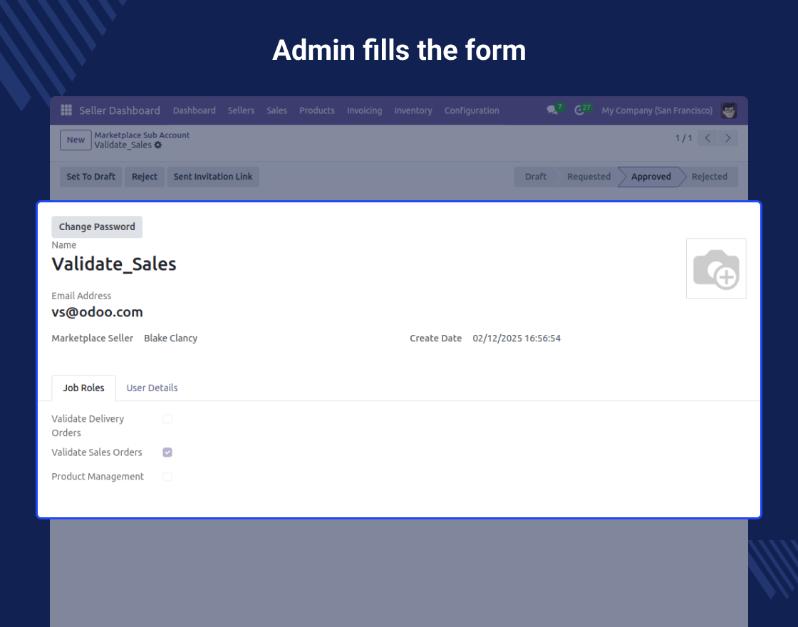Click the Validate_Sales name field
Viewport: 798px width, 627px height.
[x=114, y=264]
